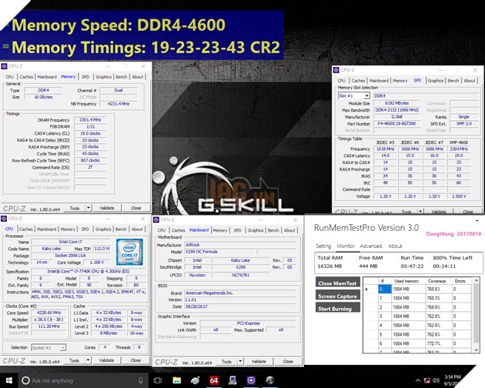Click the microphone icon in taskbar search
This screenshot has width=485, height=388.
pyautogui.click(x=141, y=380)
